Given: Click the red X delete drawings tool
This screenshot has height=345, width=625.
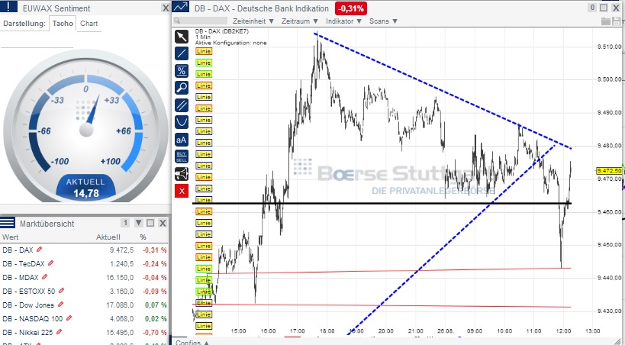Looking at the screenshot, I should click(x=182, y=191).
